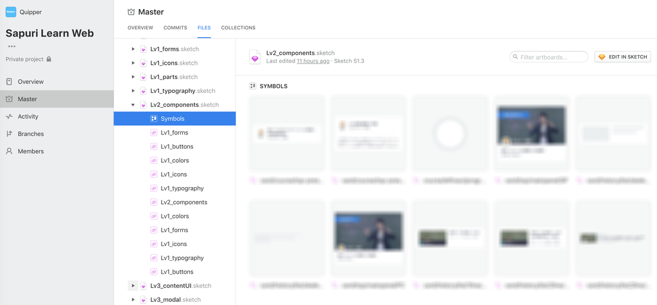
Task: Click the Sketch file icon for Lv1_icons.sketch
Action: (143, 63)
